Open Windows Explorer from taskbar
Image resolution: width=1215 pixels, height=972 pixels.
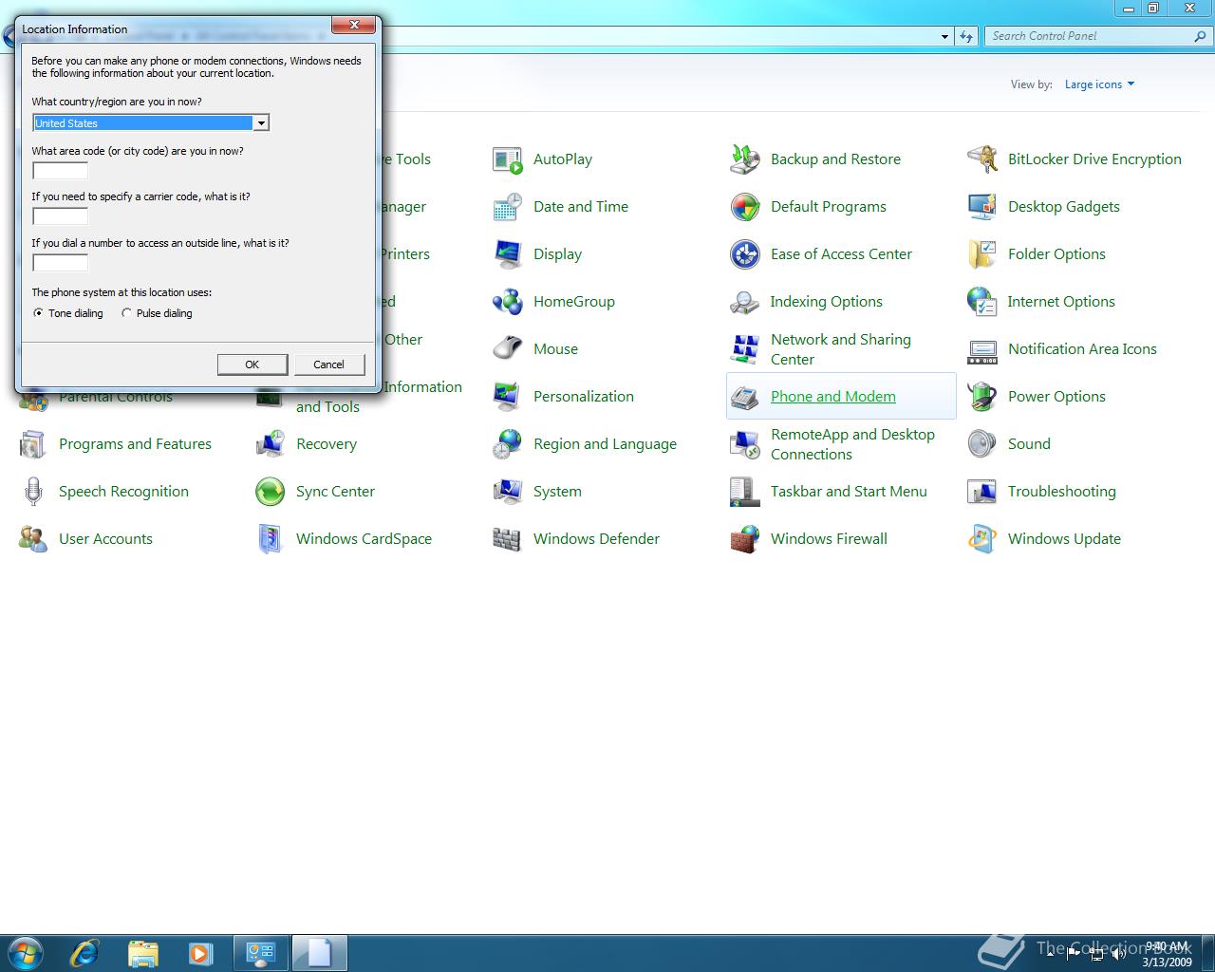[142, 952]
